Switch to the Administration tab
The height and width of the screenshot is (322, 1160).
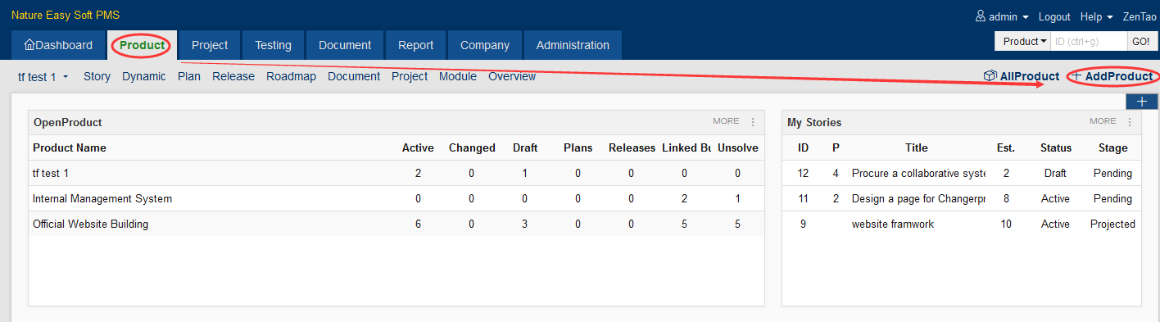click(x=573, y=45)
